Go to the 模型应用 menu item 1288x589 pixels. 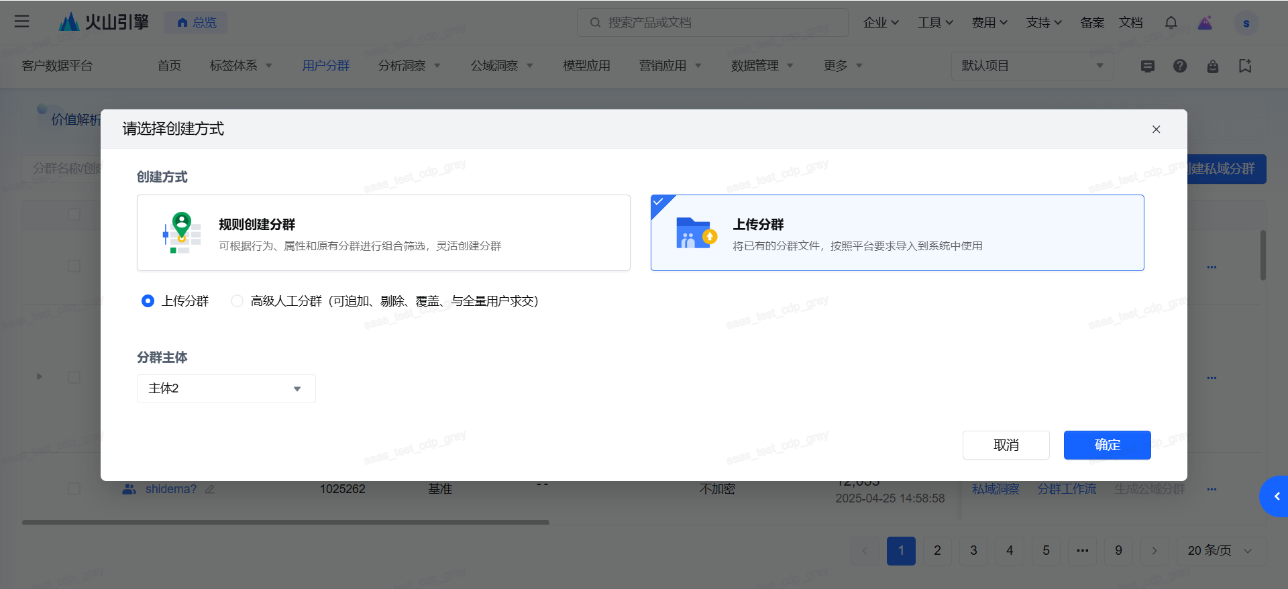coord(586,66)
